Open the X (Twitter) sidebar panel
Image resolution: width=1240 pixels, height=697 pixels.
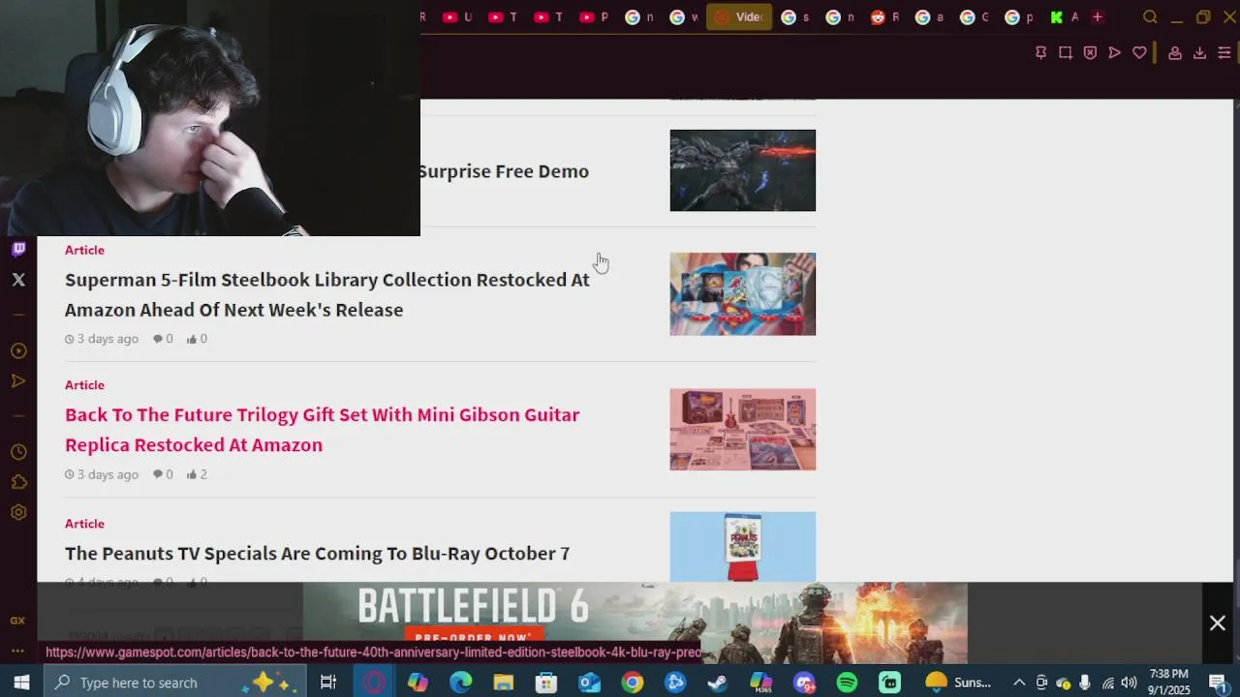[x=18, y=280]
